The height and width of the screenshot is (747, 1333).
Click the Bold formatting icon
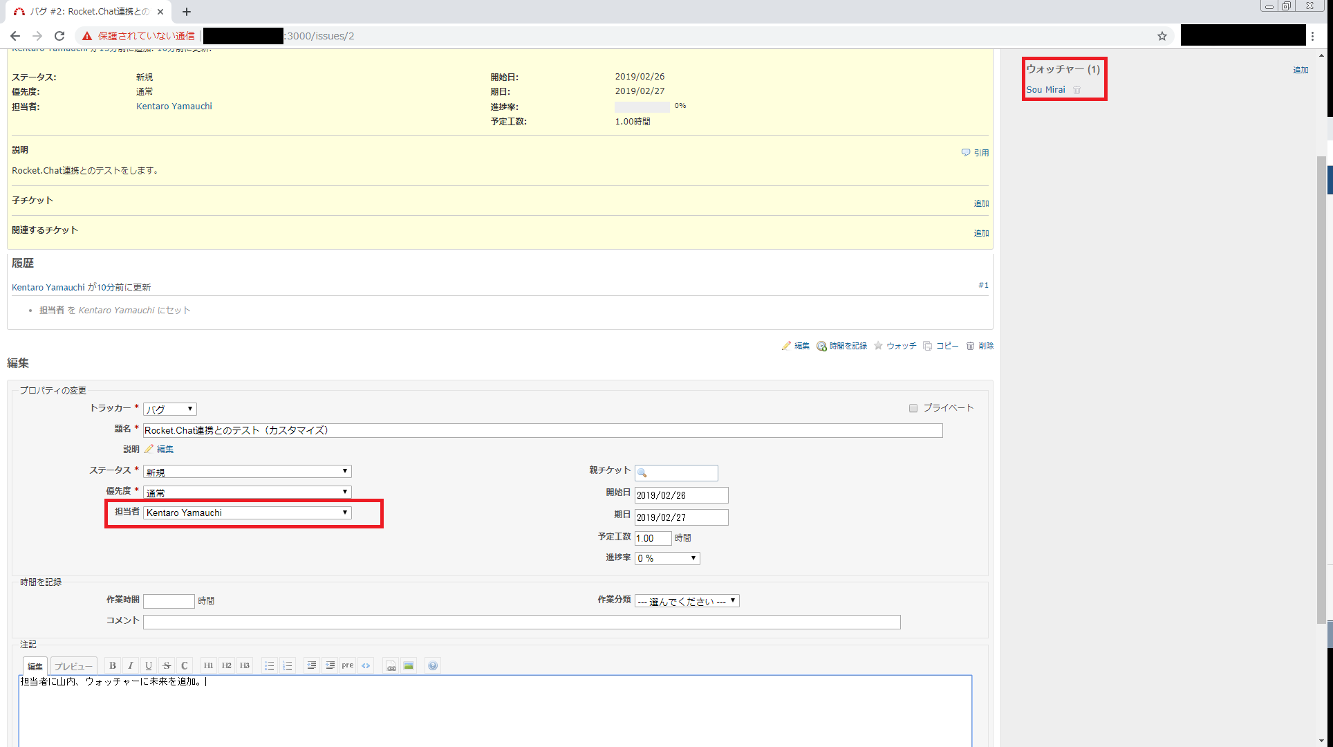tap(113, 665)
